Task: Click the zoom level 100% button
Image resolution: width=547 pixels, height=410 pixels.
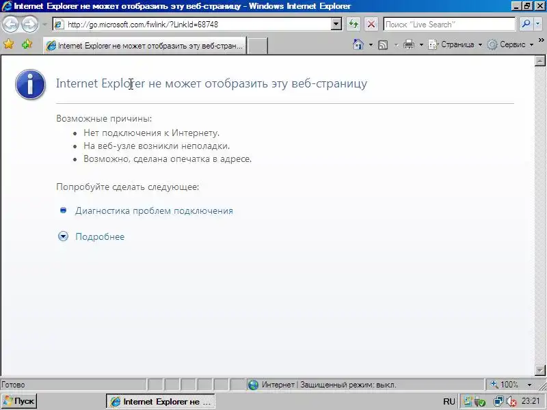Action: (505, 385)
